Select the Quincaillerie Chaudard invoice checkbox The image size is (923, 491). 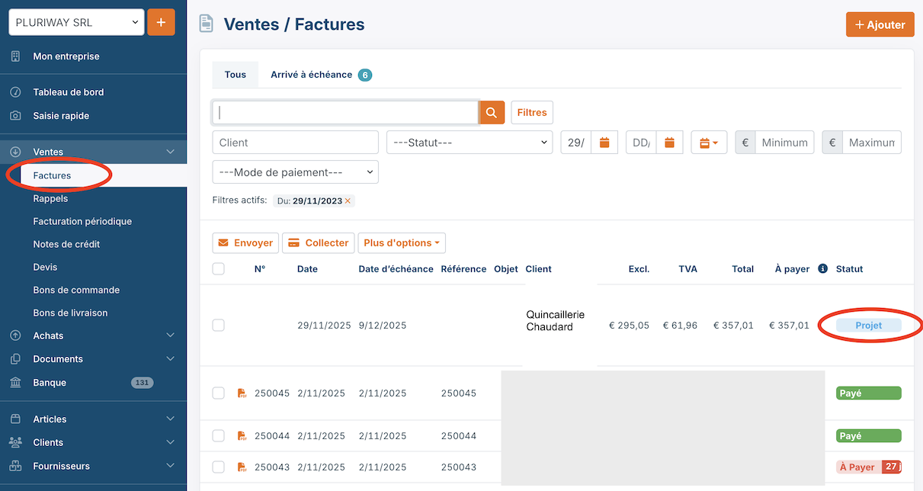219,326
